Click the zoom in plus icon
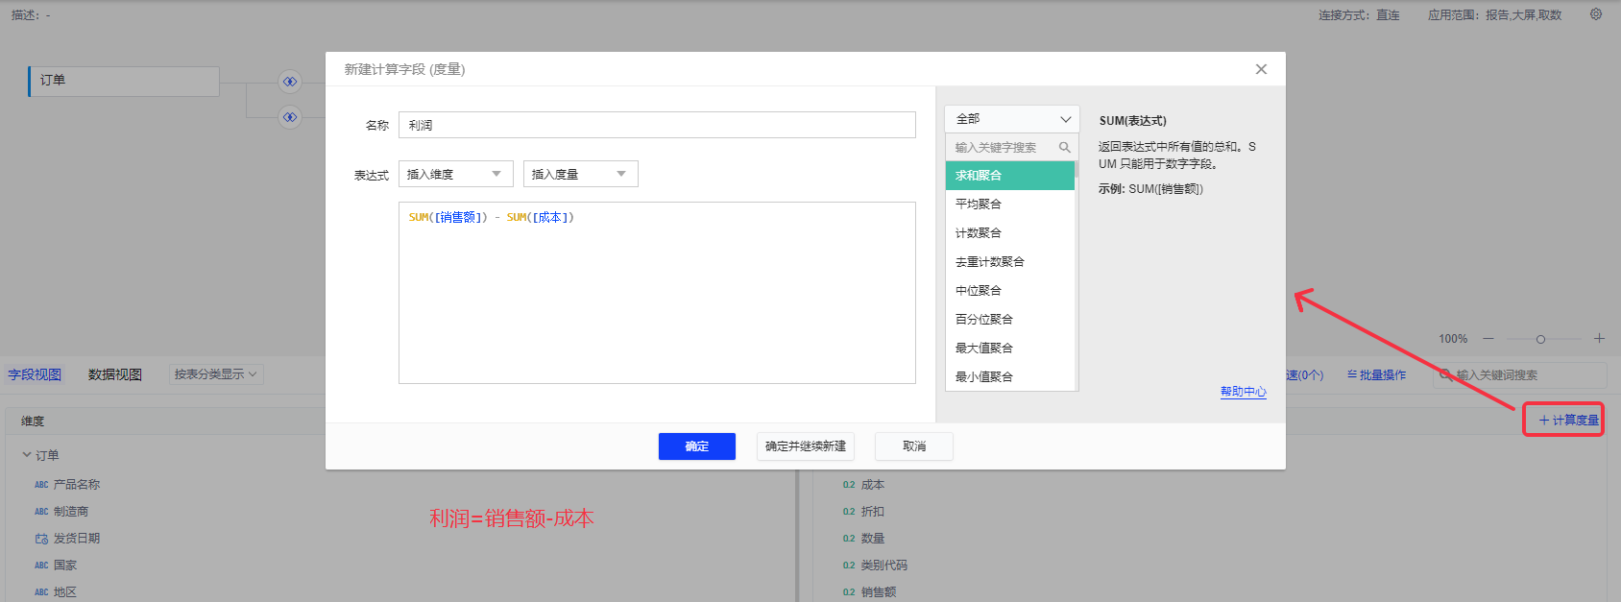Image resolution: width=1621 pixels, height=602 pixels. 1599,339
